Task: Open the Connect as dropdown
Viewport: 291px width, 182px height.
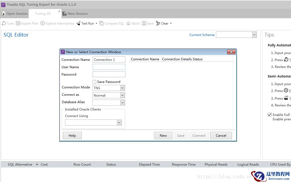Action: click(122, 95)
